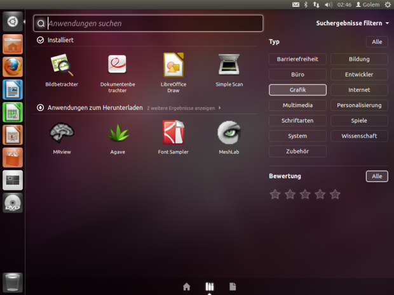This screenshot has height=295, width=394.
Task: Set rating filter to four stars
Action: click(x=320, y=194)
